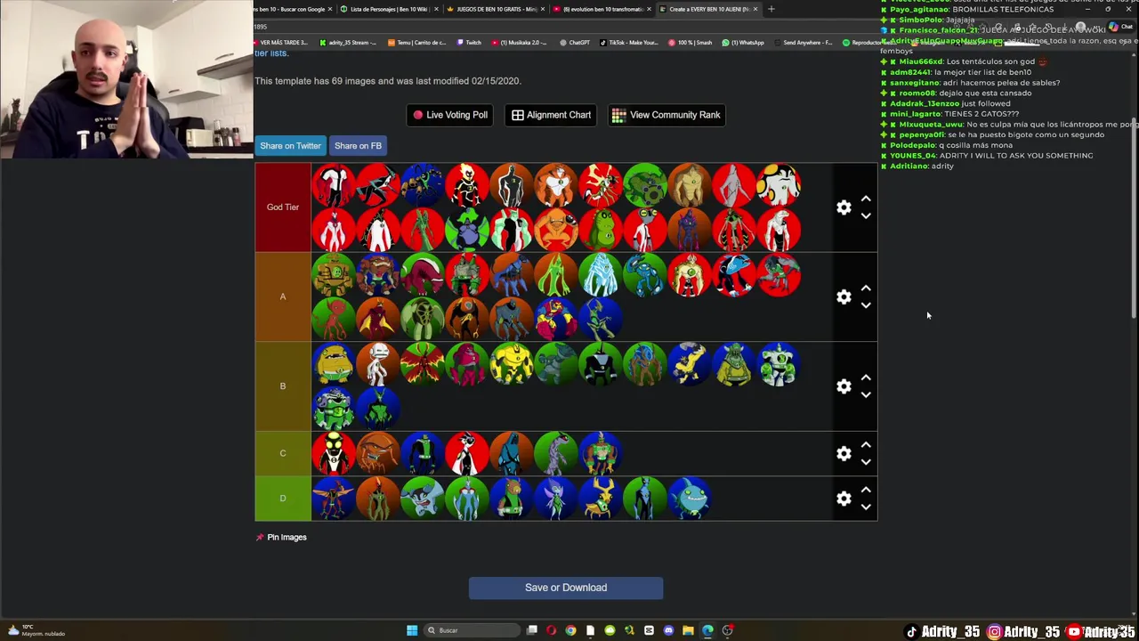This screenshot has height=641, width=1139.
Task: Open the WhatsApp bookmark
Action: [x=744, y=43]
